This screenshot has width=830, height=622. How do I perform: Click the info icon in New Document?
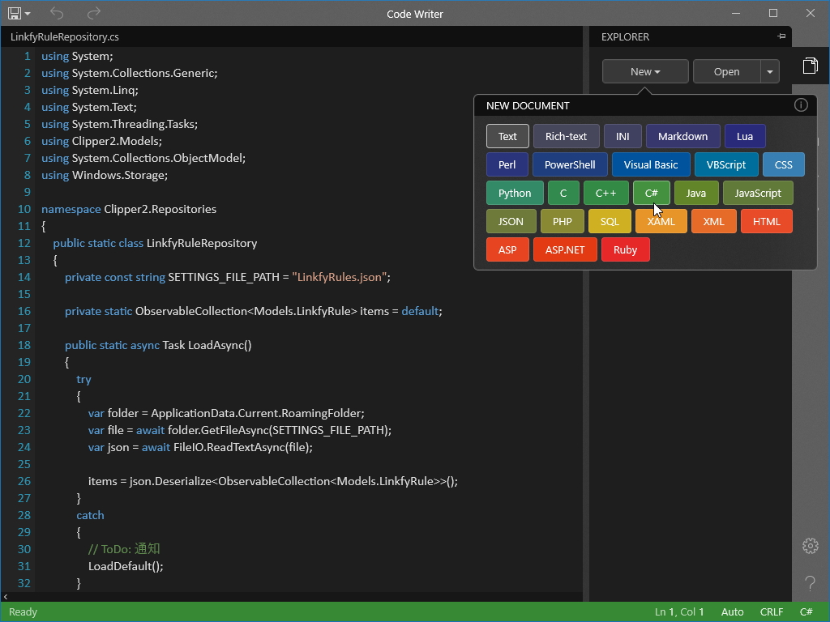point(801,104)
